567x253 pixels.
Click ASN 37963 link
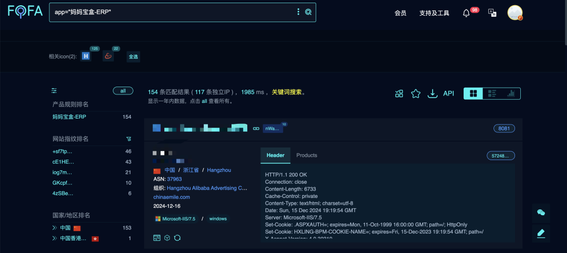coord(174,179)
